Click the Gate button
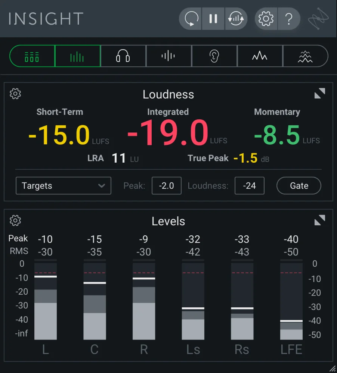 (299, 185)
